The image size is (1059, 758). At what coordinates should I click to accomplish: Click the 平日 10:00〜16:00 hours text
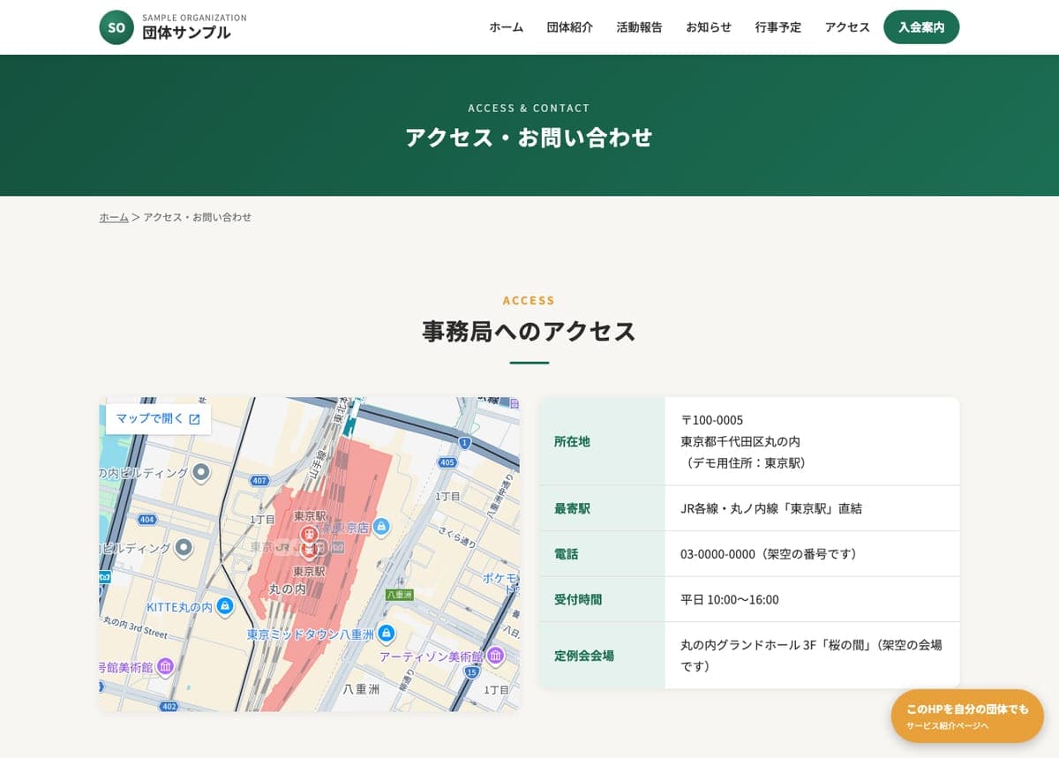[x=730, y=599]
